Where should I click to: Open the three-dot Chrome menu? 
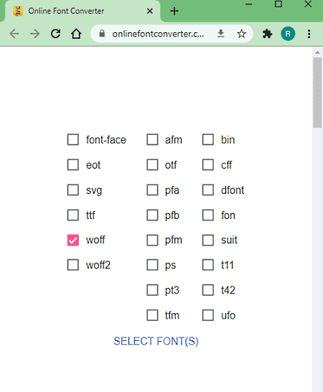309,34
